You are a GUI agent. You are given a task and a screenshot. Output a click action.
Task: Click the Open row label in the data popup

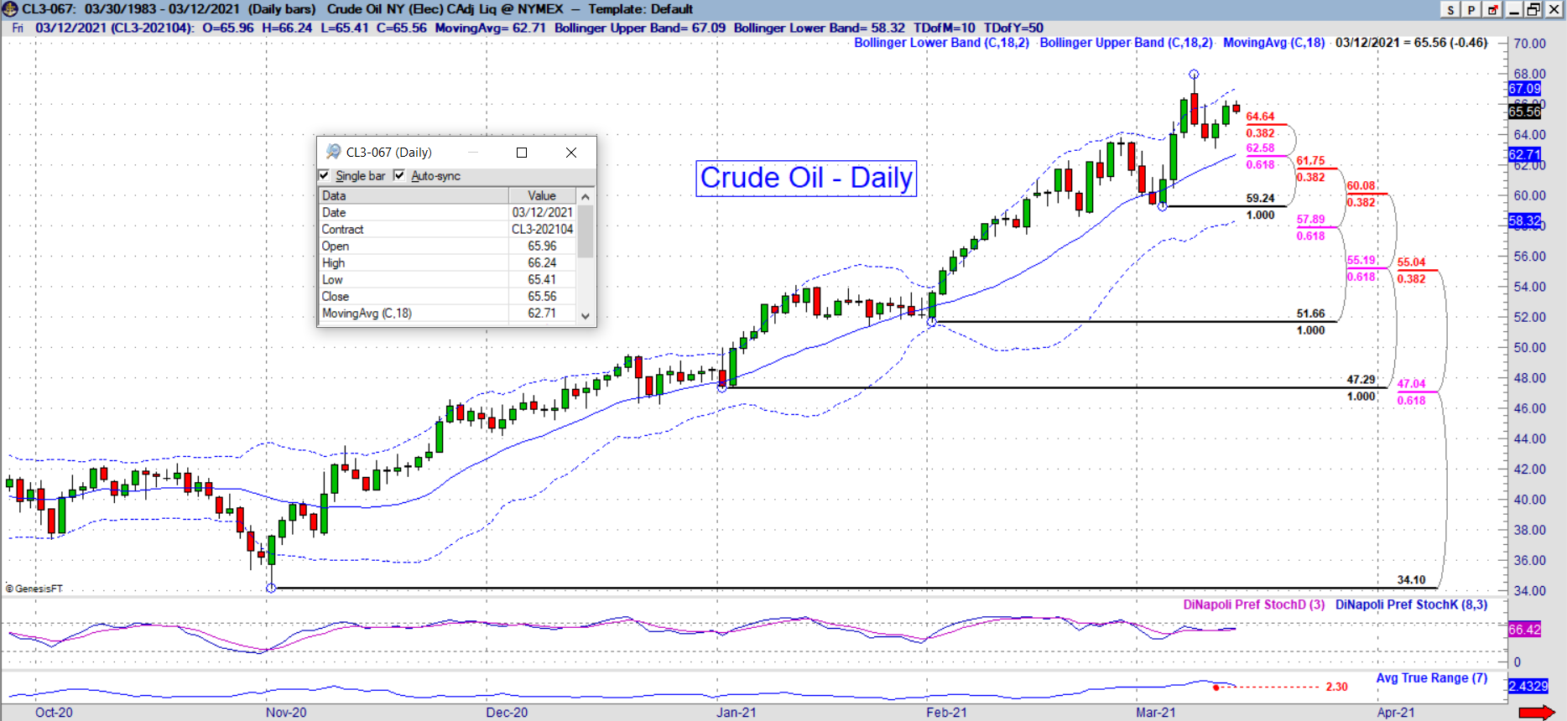coord(335,246)
